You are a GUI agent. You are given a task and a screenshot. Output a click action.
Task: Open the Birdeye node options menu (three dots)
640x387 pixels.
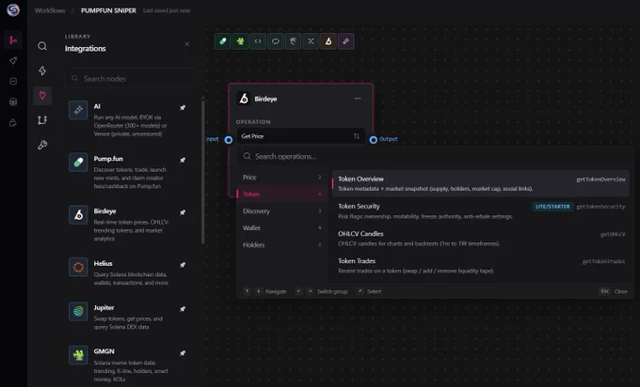pyautogui.click(x=358, y=99)
